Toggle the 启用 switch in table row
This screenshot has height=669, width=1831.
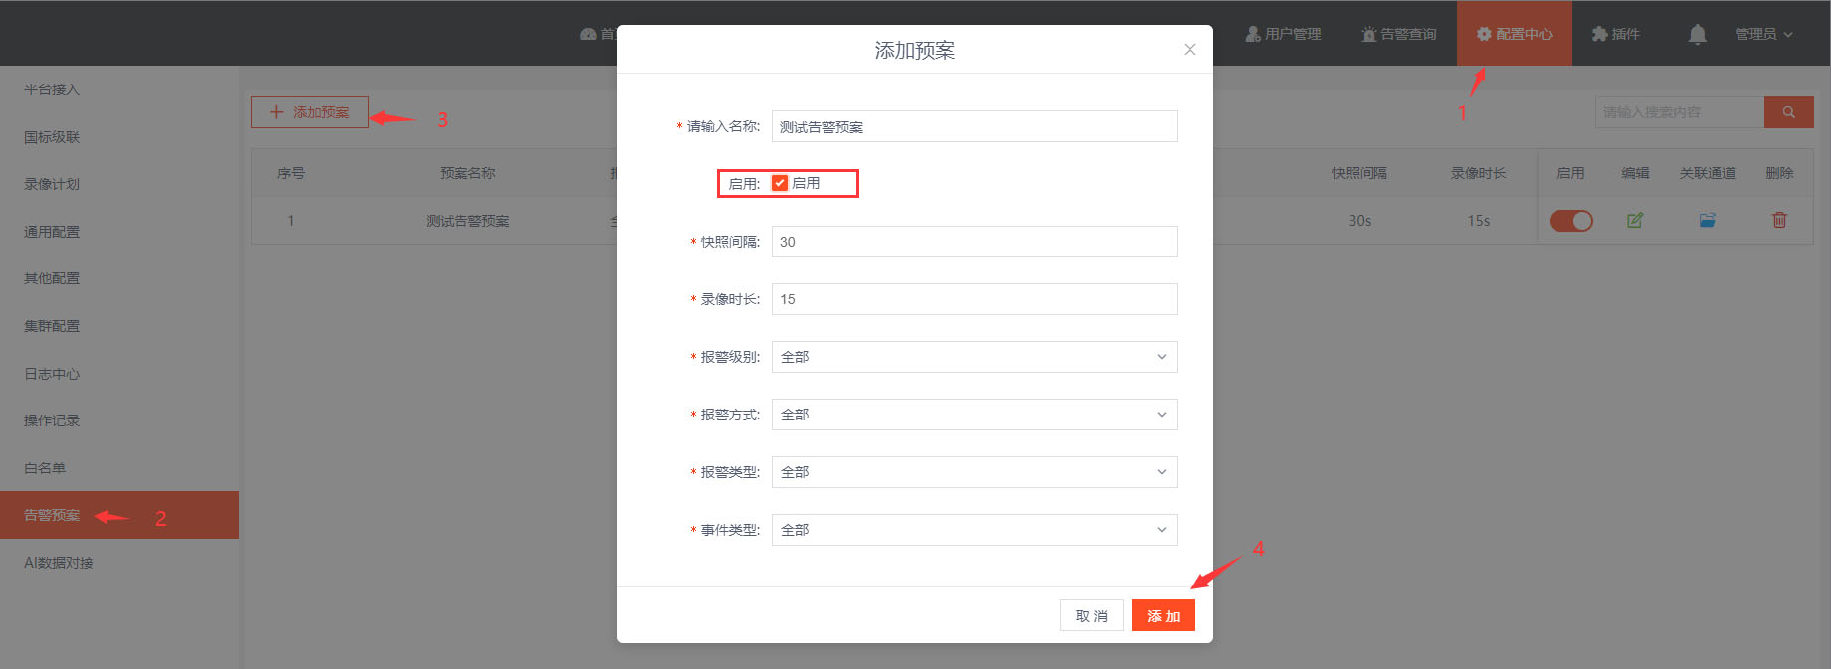click(x=1571, y=221)
